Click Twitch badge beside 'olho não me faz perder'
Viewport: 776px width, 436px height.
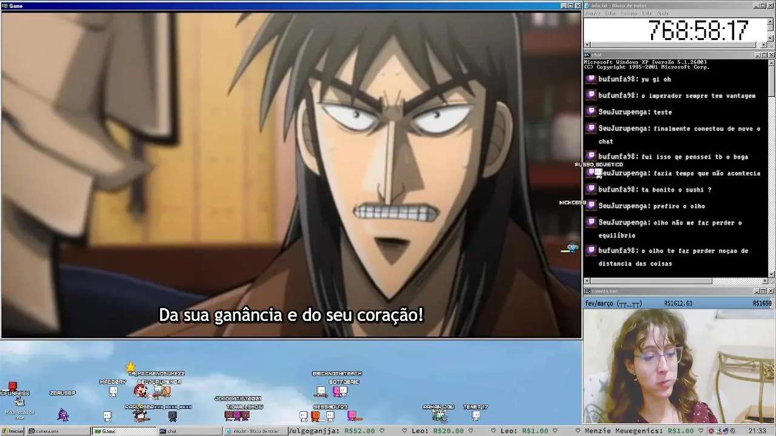coord(592,222)
